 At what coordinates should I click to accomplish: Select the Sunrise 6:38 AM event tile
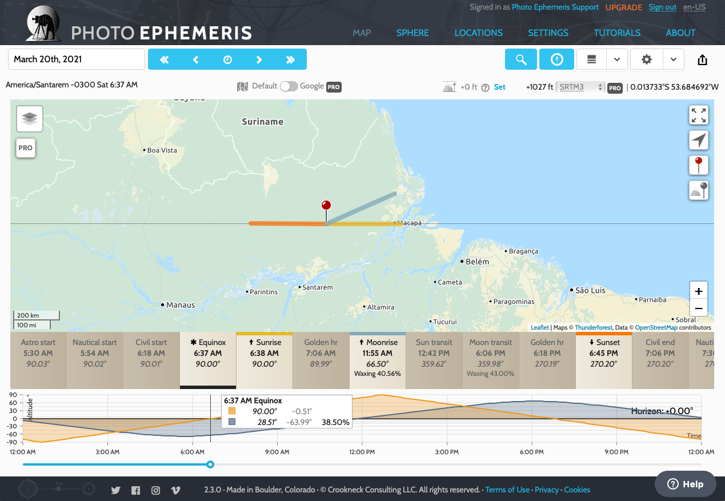tap(265, 361)
